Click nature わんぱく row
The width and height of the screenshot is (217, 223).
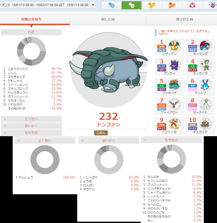[x=109, y=185]
